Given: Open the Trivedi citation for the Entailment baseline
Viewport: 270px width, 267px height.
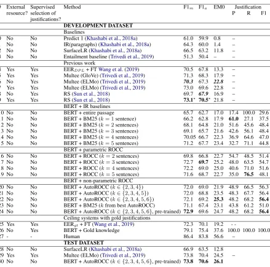Looking at the screenshot, I should (132, 56).
